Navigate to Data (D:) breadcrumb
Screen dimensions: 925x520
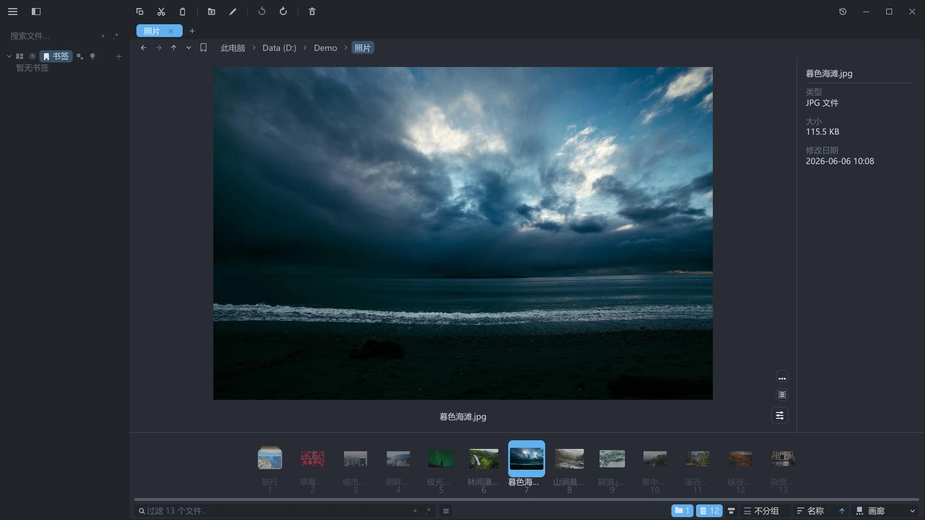(279, 48)
